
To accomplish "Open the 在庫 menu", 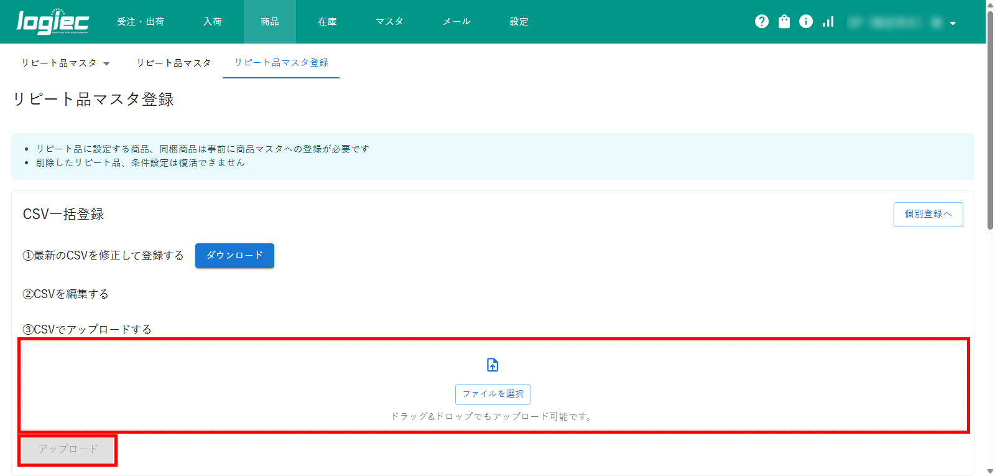I will pos(327,22).
